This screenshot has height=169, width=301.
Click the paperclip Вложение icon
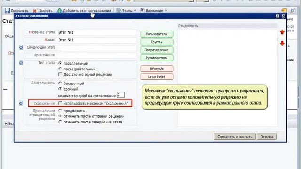(x=142, y=10)
